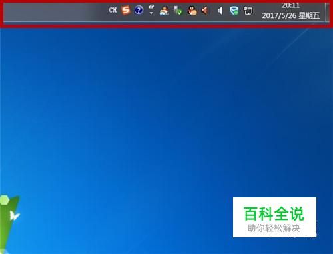Click the blue question mark help icon
The height and width of the screenshot is (254, 333).
click(139, 10)
